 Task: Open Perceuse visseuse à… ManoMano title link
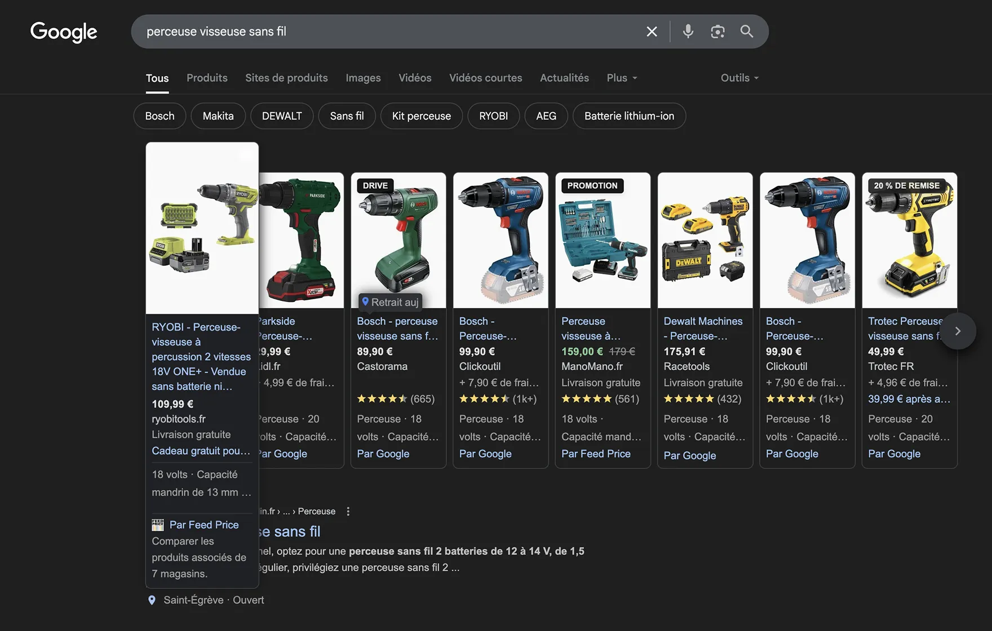coord(591,328)
